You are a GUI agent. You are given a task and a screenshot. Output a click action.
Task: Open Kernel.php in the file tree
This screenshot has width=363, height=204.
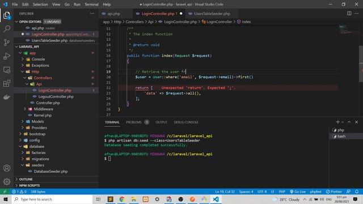43,115
